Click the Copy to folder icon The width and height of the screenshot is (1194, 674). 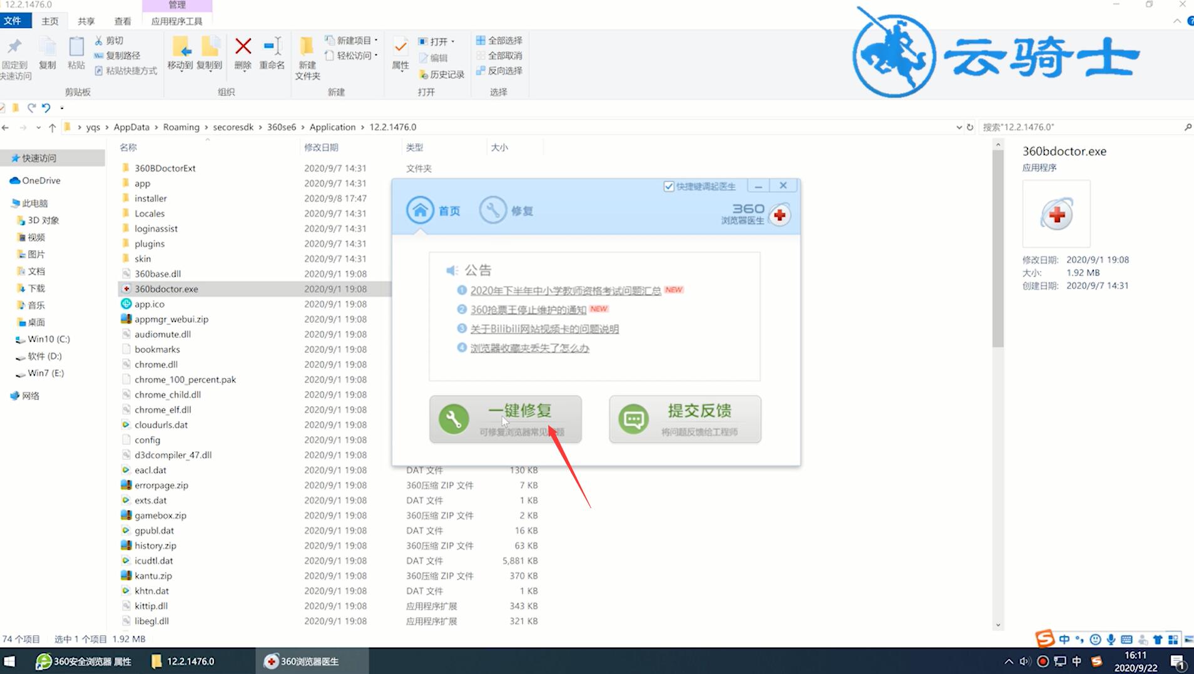[x=210, y=46]
